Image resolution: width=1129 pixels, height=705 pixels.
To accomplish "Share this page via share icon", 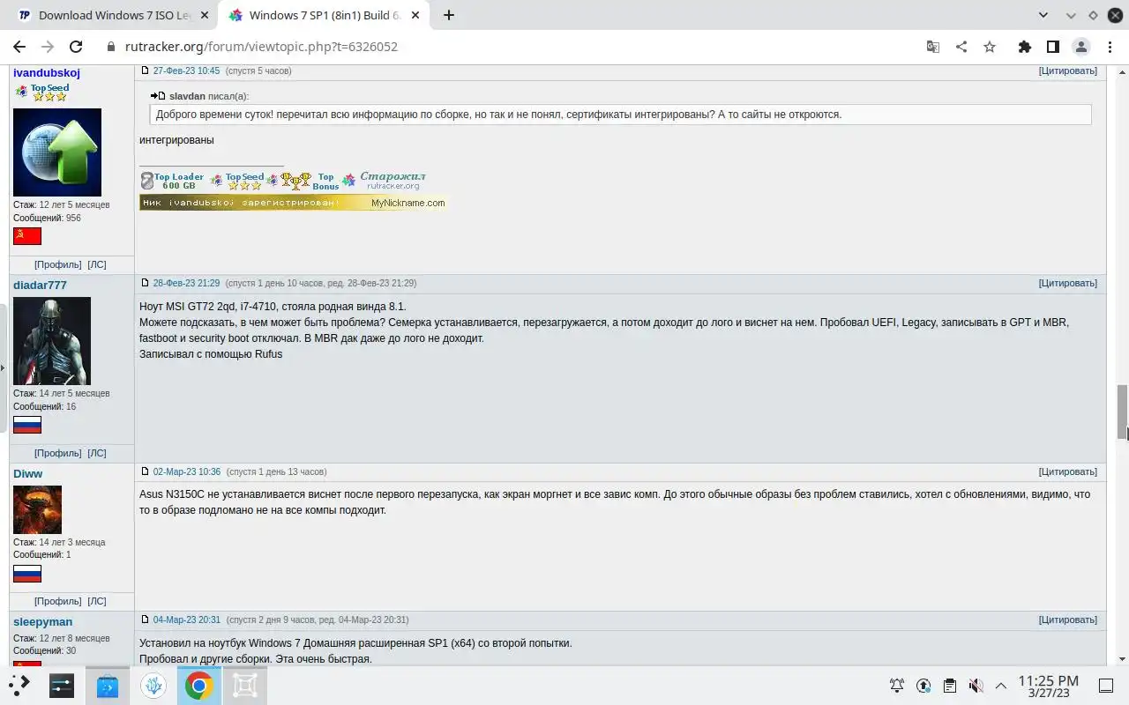I will [961, 47].
